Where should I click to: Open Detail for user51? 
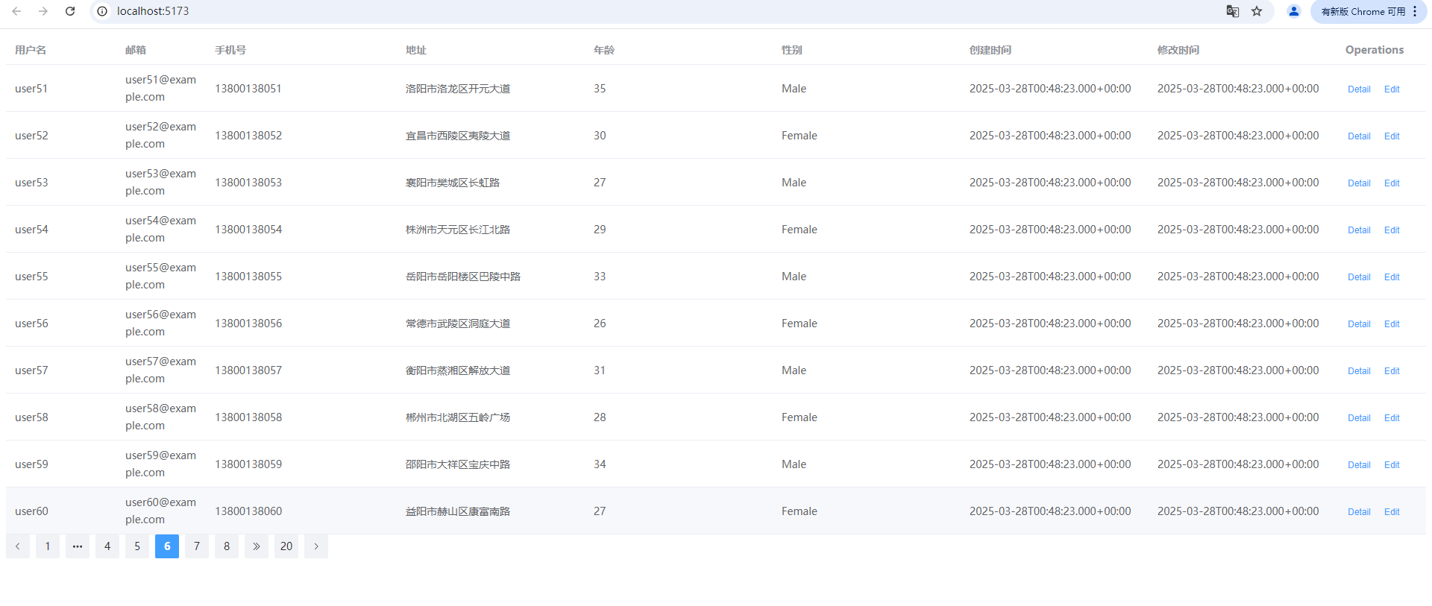pos(1359,89)
